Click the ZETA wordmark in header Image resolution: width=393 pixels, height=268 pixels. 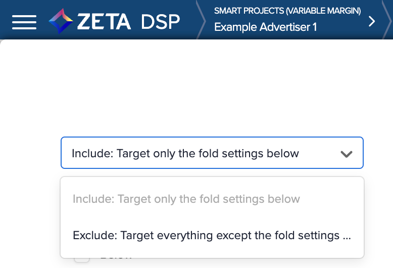(104, 21)
